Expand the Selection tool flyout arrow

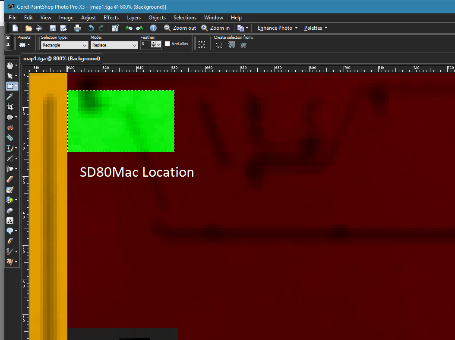click(16, 86)
